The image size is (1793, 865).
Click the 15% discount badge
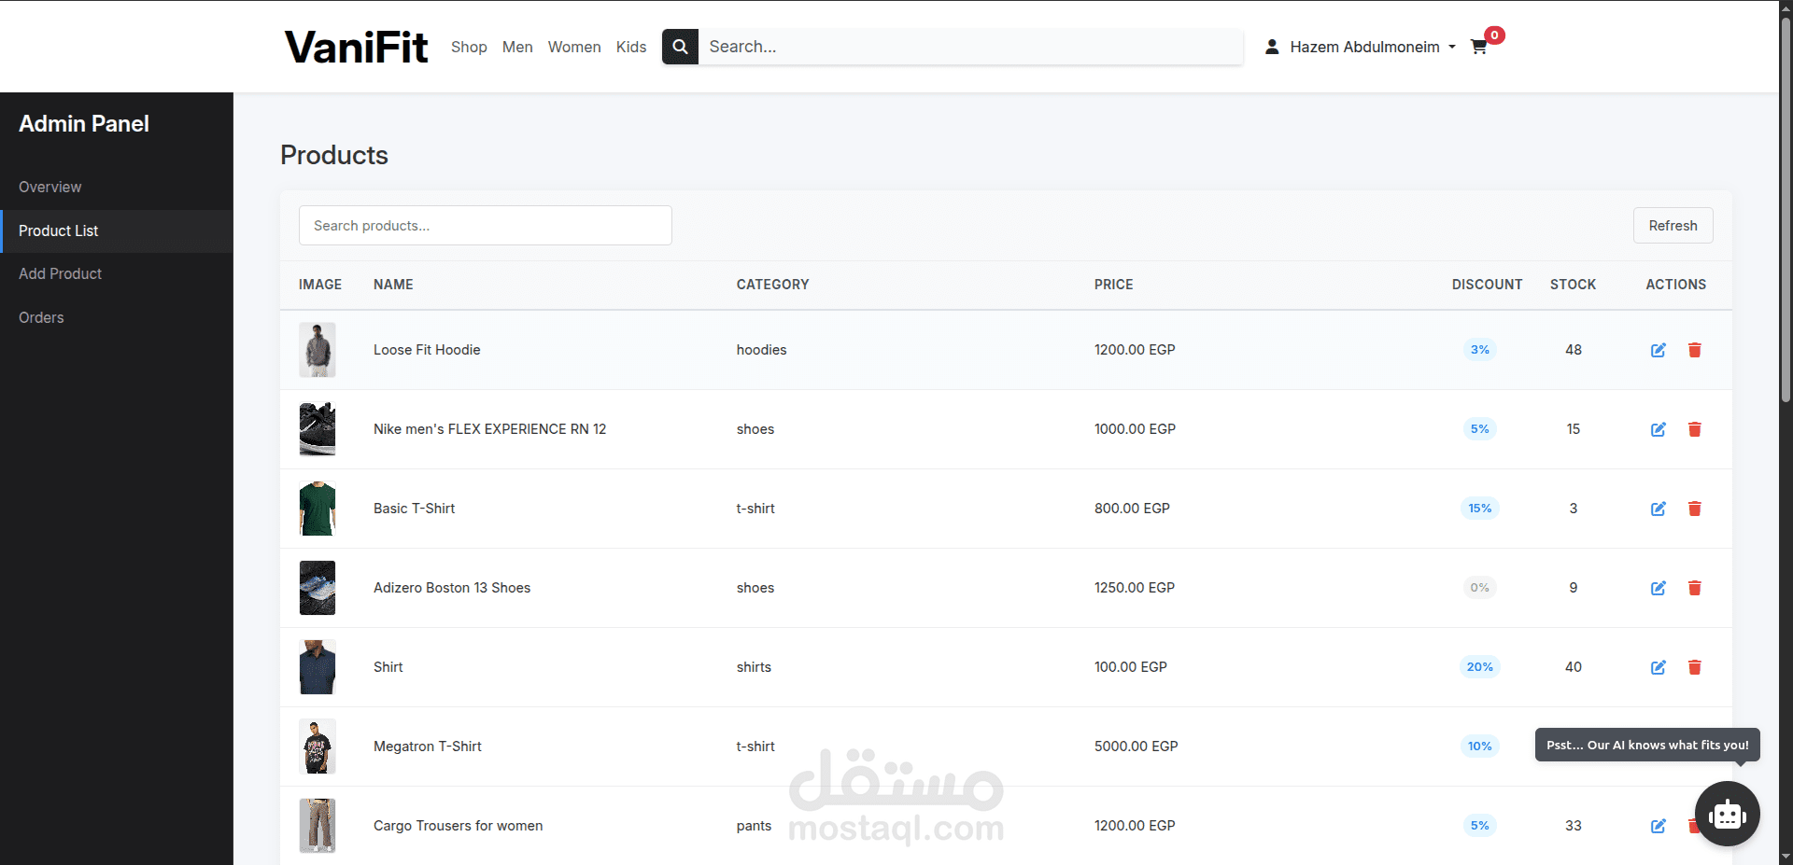coord(1479,509)
